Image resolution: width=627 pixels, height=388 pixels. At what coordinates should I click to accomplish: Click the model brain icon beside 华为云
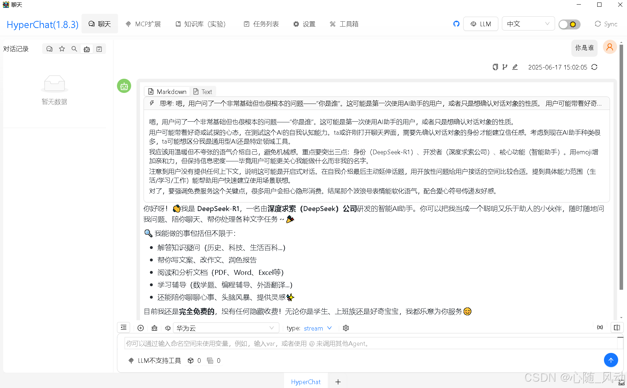click(x=168, y=328)
